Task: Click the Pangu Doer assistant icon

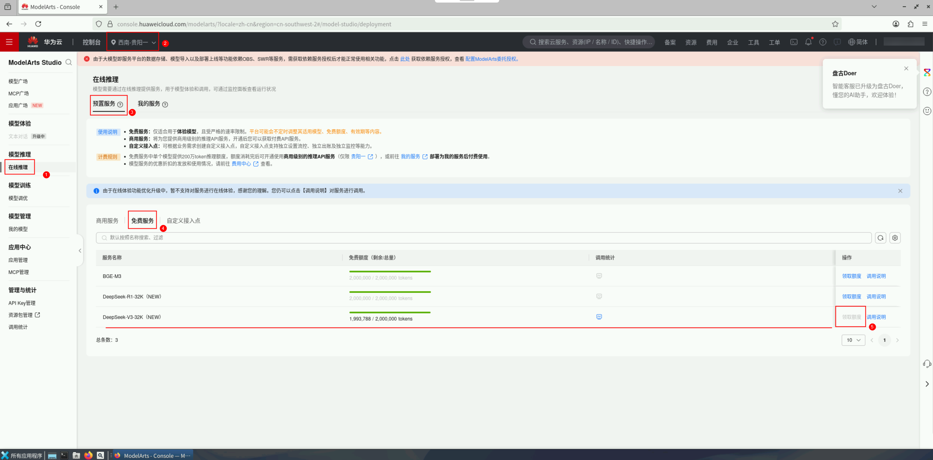Action: (927, 72)
